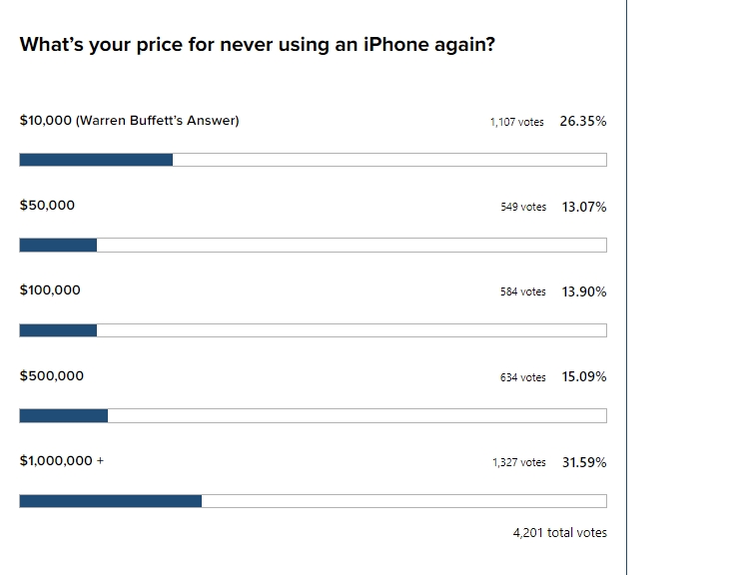Select the $100,000 poll option label

pyautogui.click(x=50, y=290)
